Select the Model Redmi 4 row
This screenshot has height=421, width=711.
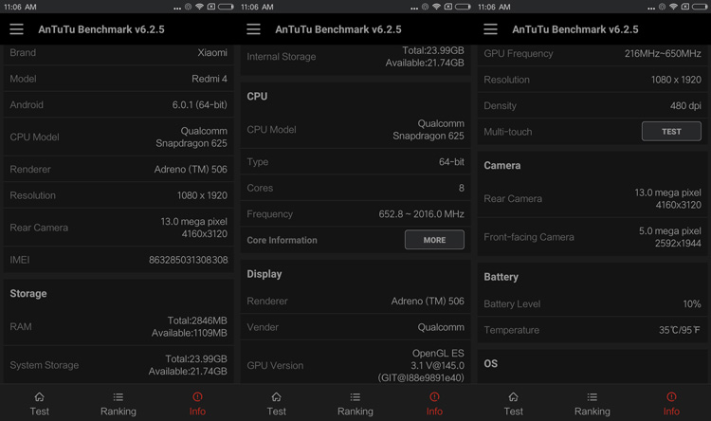point(118,79)
